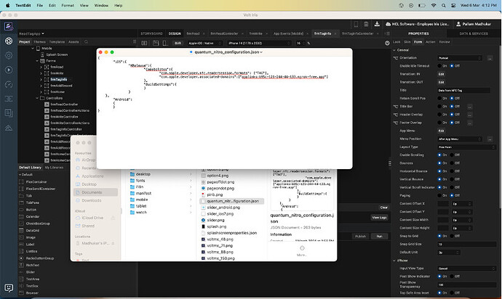
Task: Set Enable Idle Timeout to On
Action: click(439, 66)
